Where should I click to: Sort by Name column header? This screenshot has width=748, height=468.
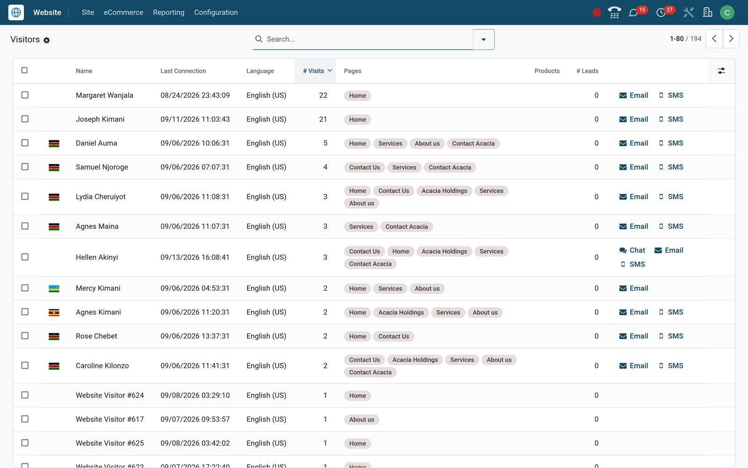click(84, 71)
